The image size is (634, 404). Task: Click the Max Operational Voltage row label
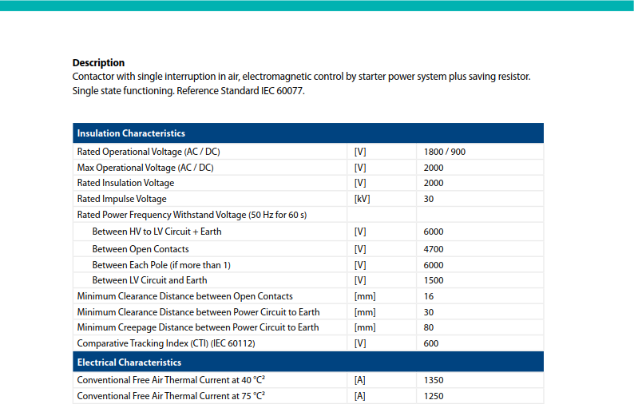(x=145, y=168)
